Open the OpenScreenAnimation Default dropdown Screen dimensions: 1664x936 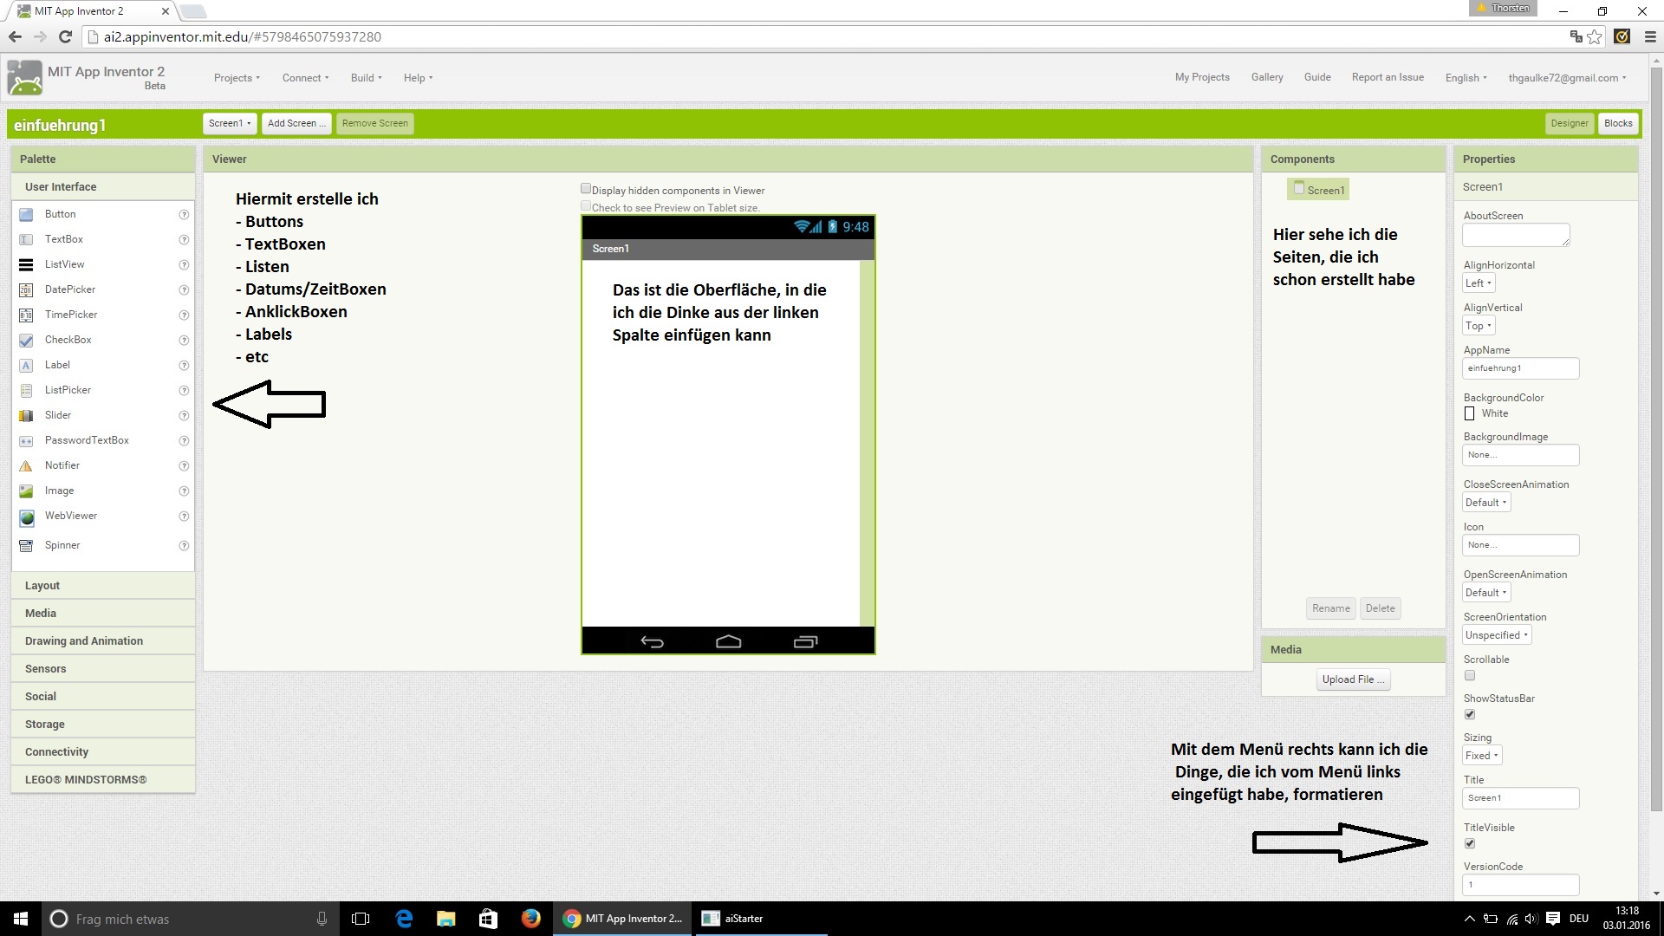click(1486, 593)
